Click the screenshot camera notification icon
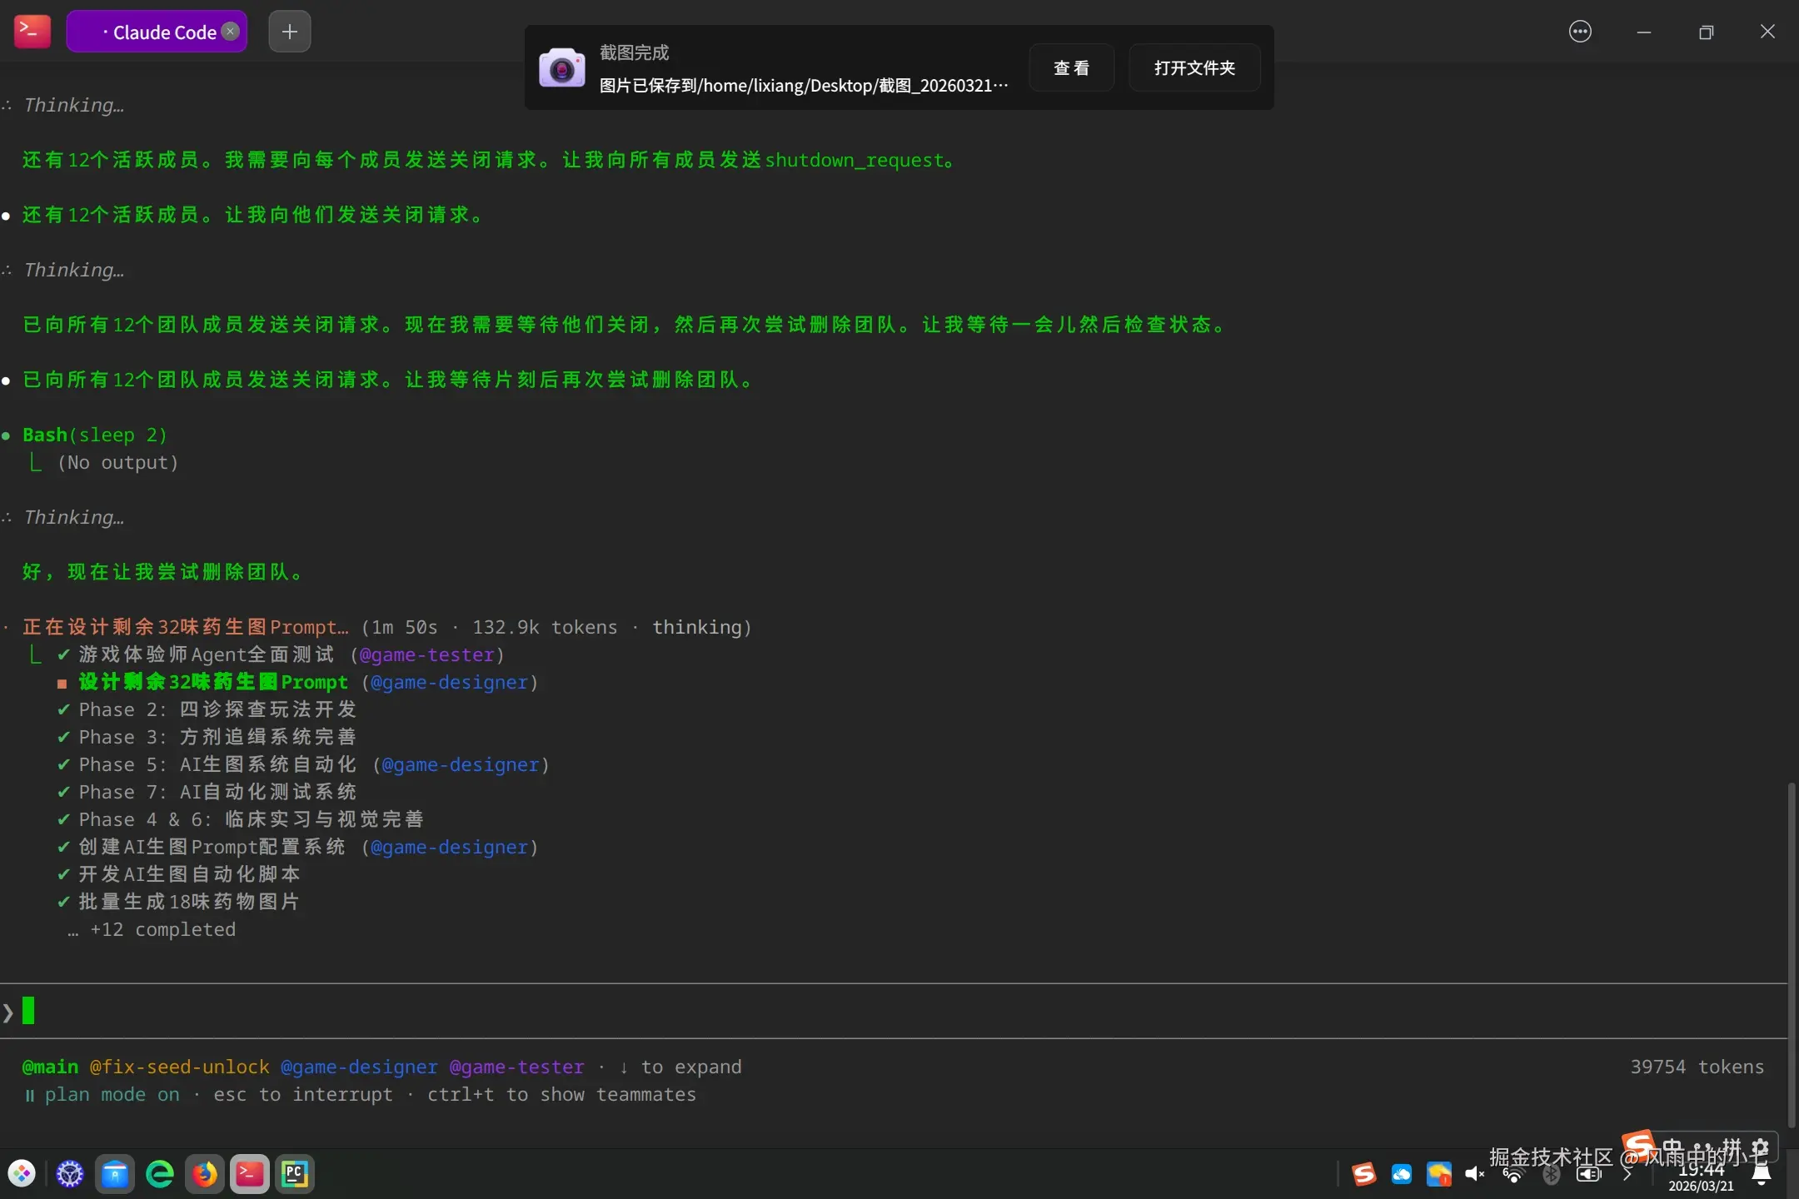Screen dimensions: 1799x1199 561,68
